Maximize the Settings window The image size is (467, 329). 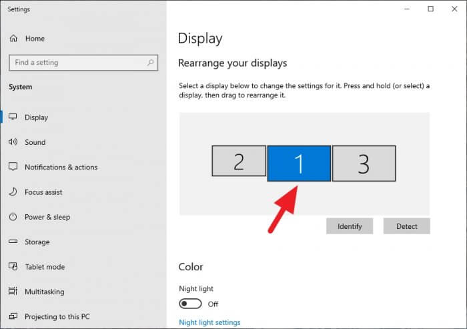(x=431, y=9)
